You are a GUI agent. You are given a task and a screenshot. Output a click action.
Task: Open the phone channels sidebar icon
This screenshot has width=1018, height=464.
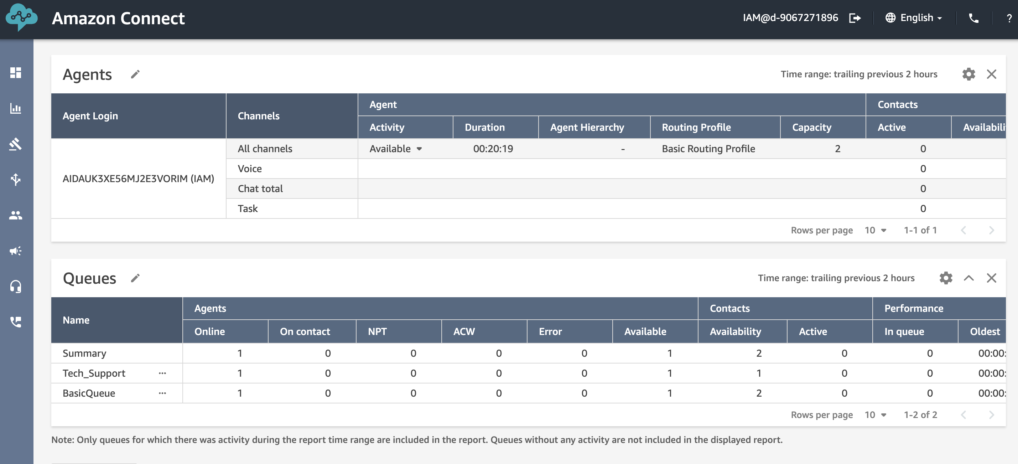pos(16,322)
